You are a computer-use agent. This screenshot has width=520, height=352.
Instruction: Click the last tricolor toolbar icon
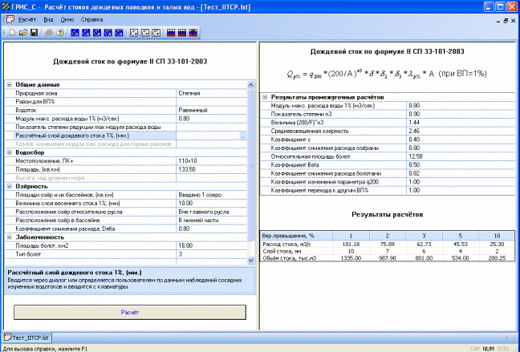click(193, 33)
